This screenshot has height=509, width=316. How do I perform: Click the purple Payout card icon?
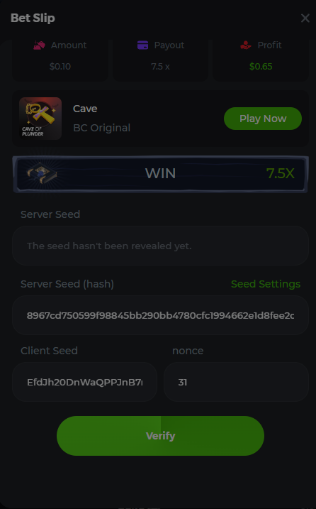142,45
